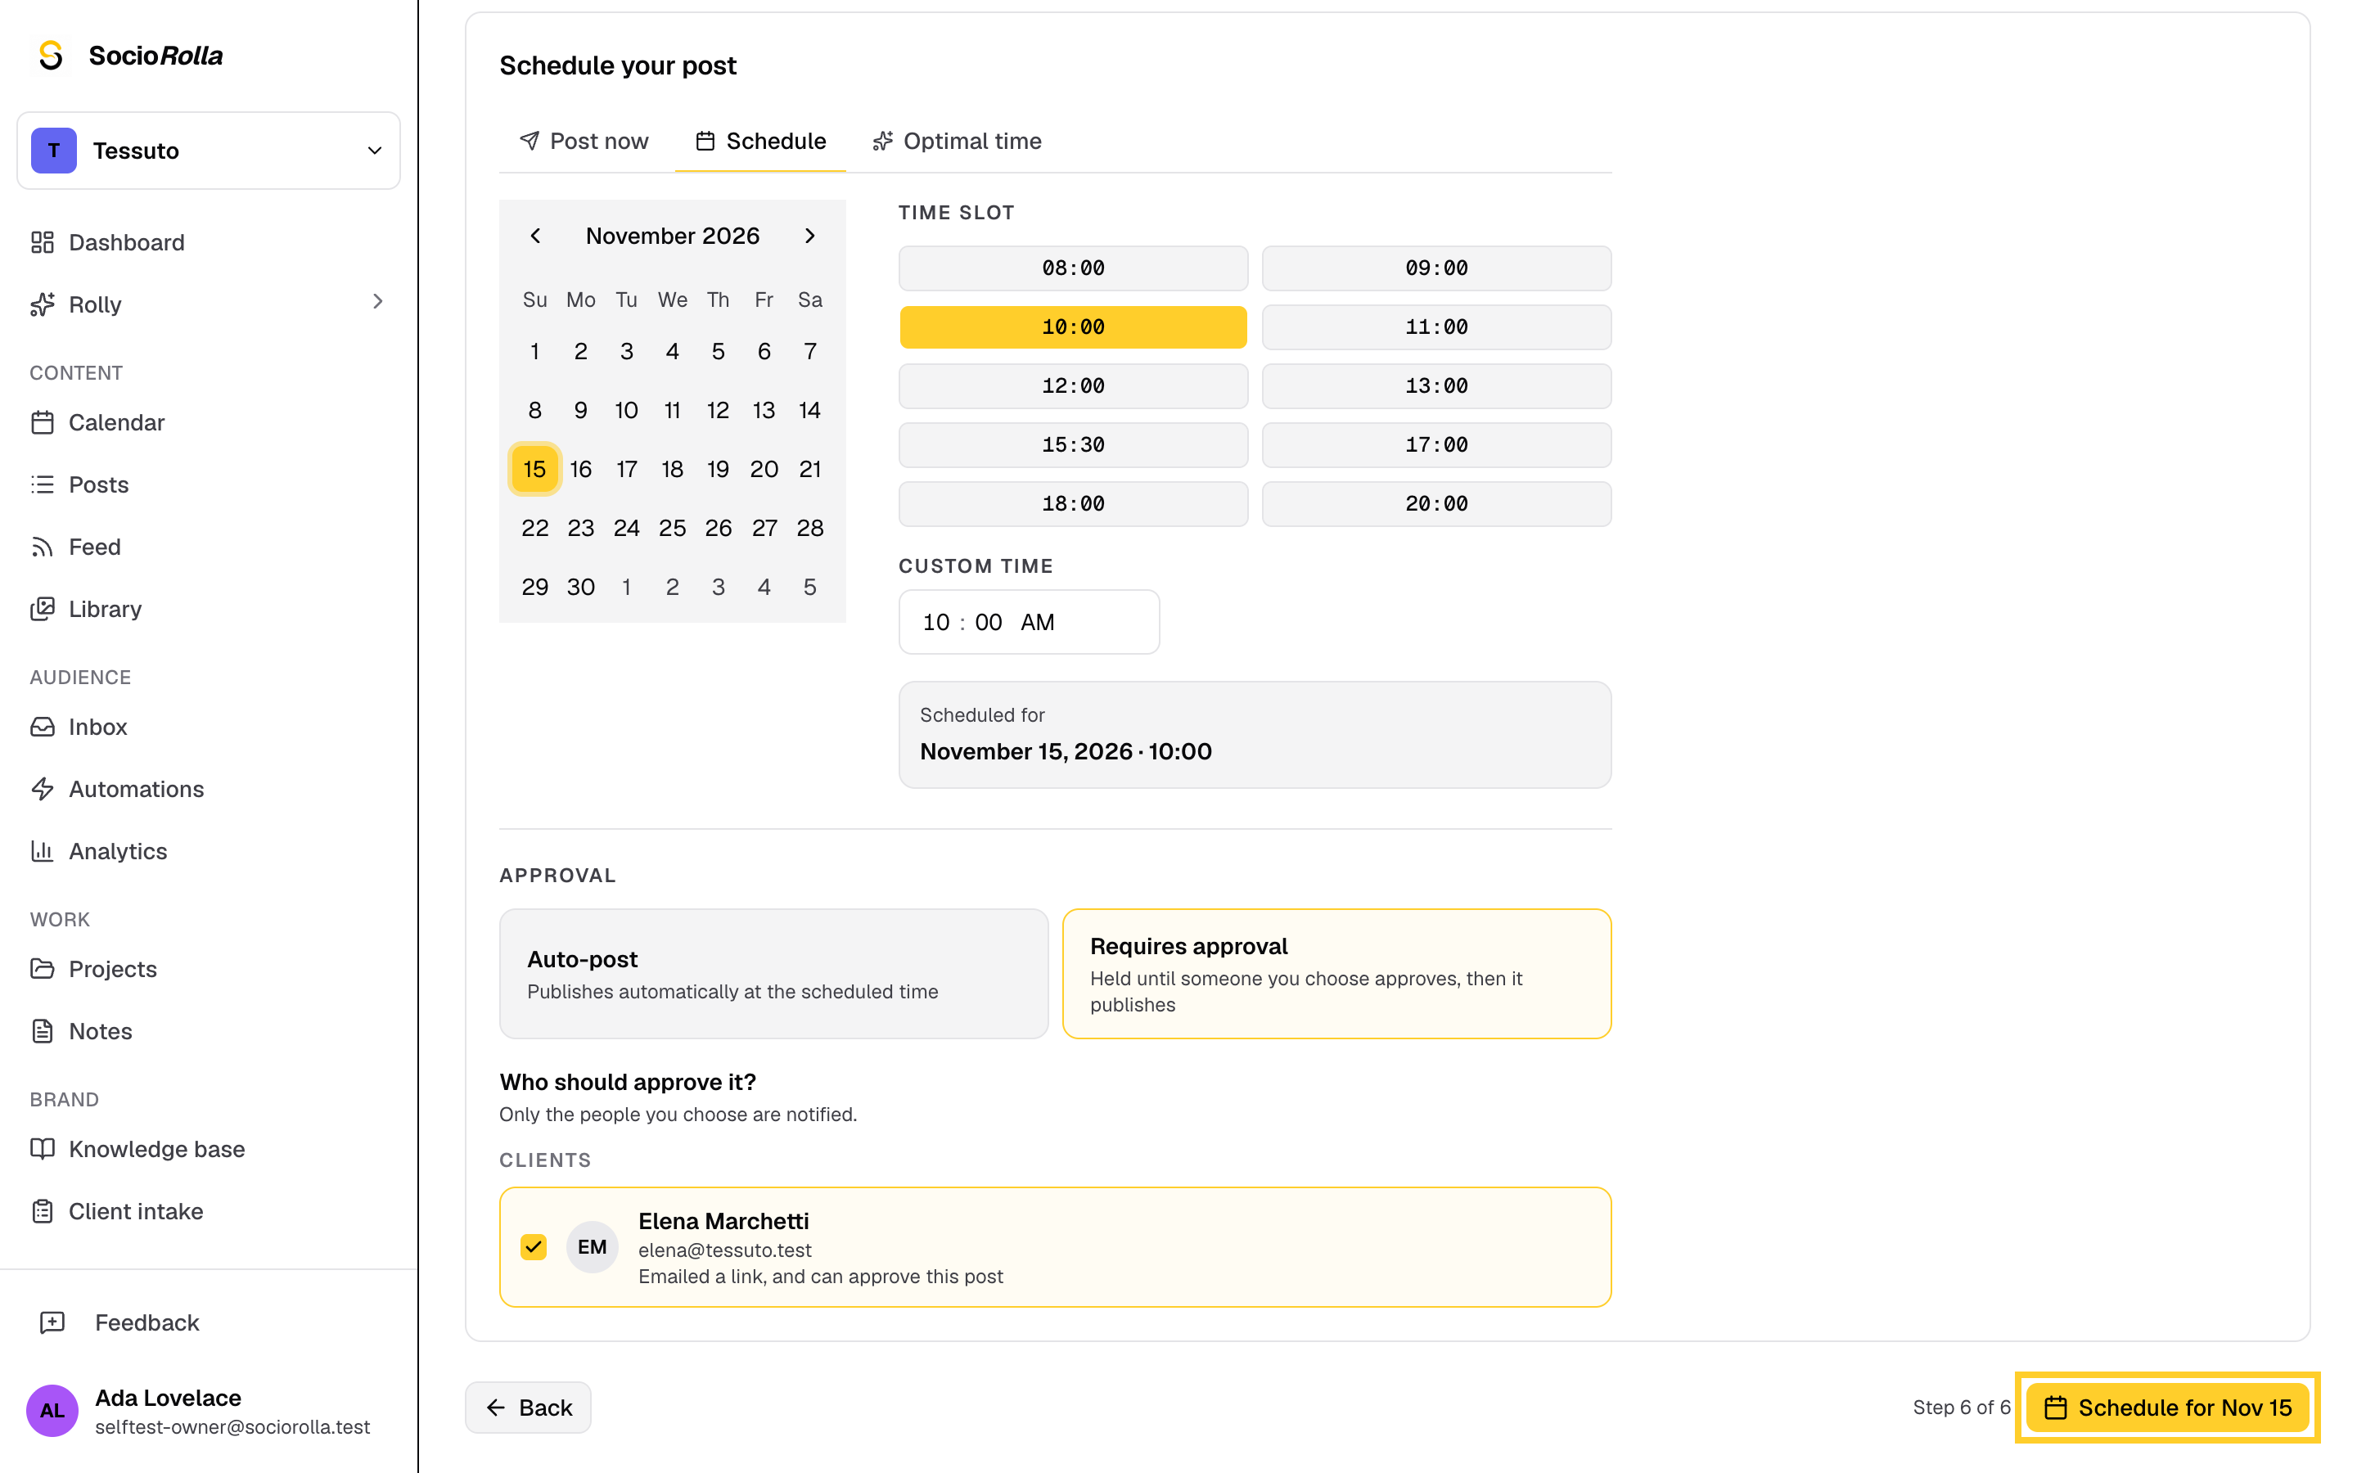Click the AM period in custom time

point(1037,623)
